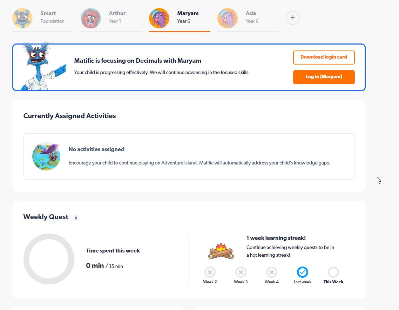Click the 'progressing effectively' description text
This screenshot has width=399, height=310.
click(162, 73)
